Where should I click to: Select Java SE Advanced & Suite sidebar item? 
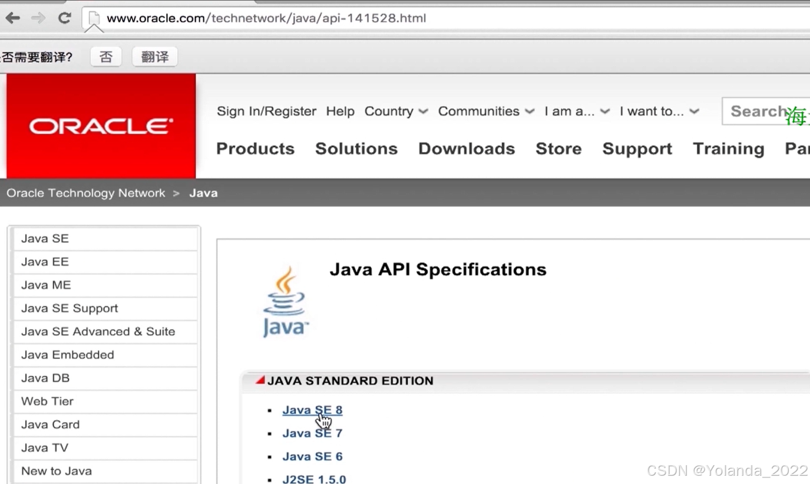point(105,331)
